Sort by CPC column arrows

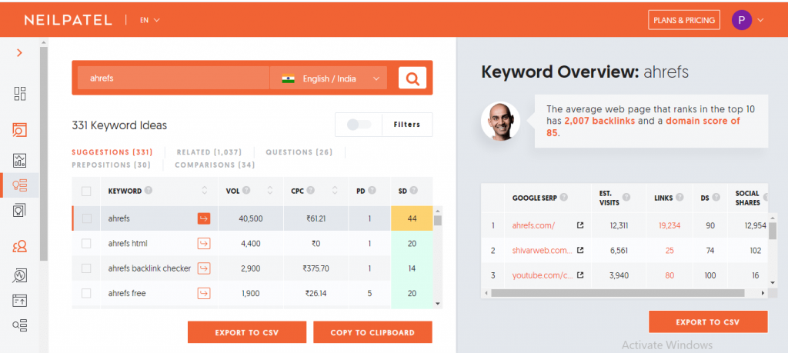(x=335, y=191)
